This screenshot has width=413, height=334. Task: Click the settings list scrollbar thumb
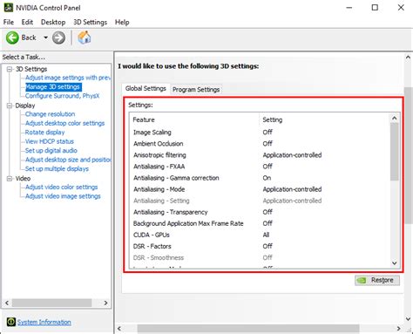pos(395,152)
